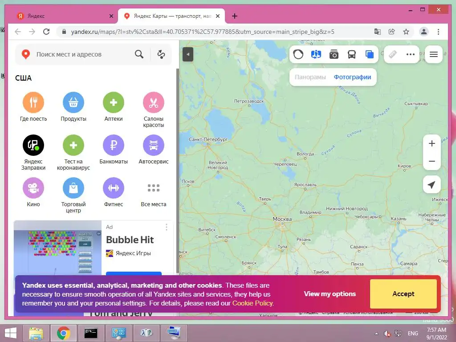The image size is (456, 342).
Task: Collapse the left sidebar panel arrow
Action: (188, 54)
